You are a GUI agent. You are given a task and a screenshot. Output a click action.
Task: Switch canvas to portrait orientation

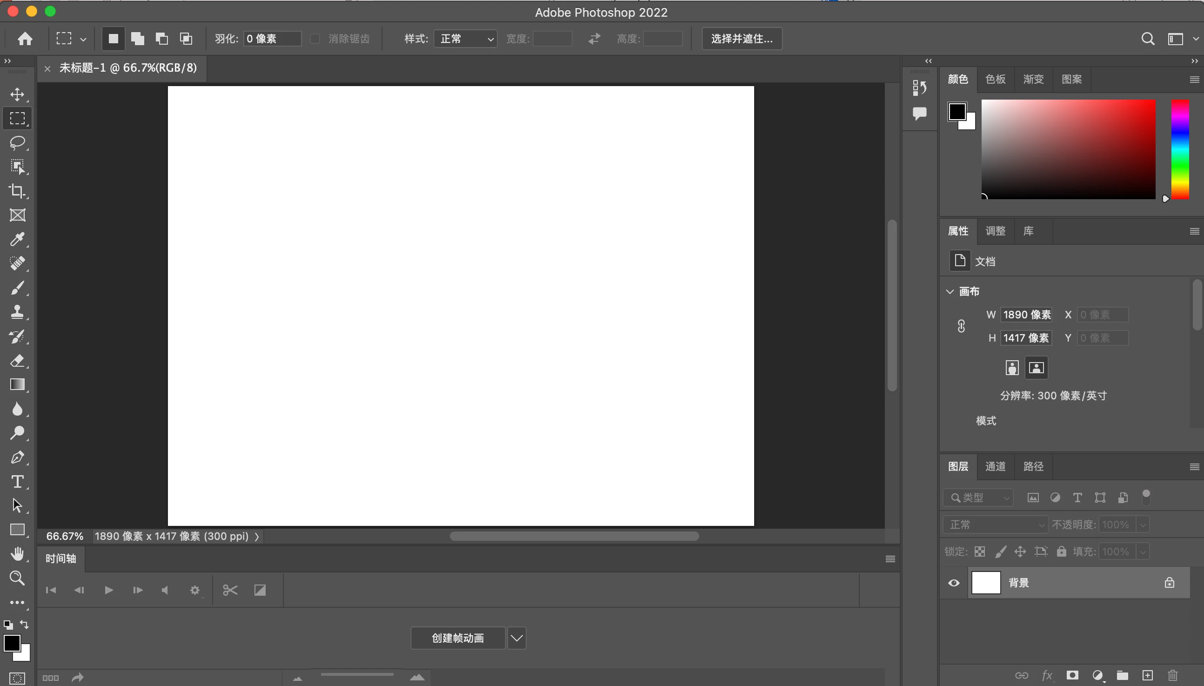(x=1012, y=368)
